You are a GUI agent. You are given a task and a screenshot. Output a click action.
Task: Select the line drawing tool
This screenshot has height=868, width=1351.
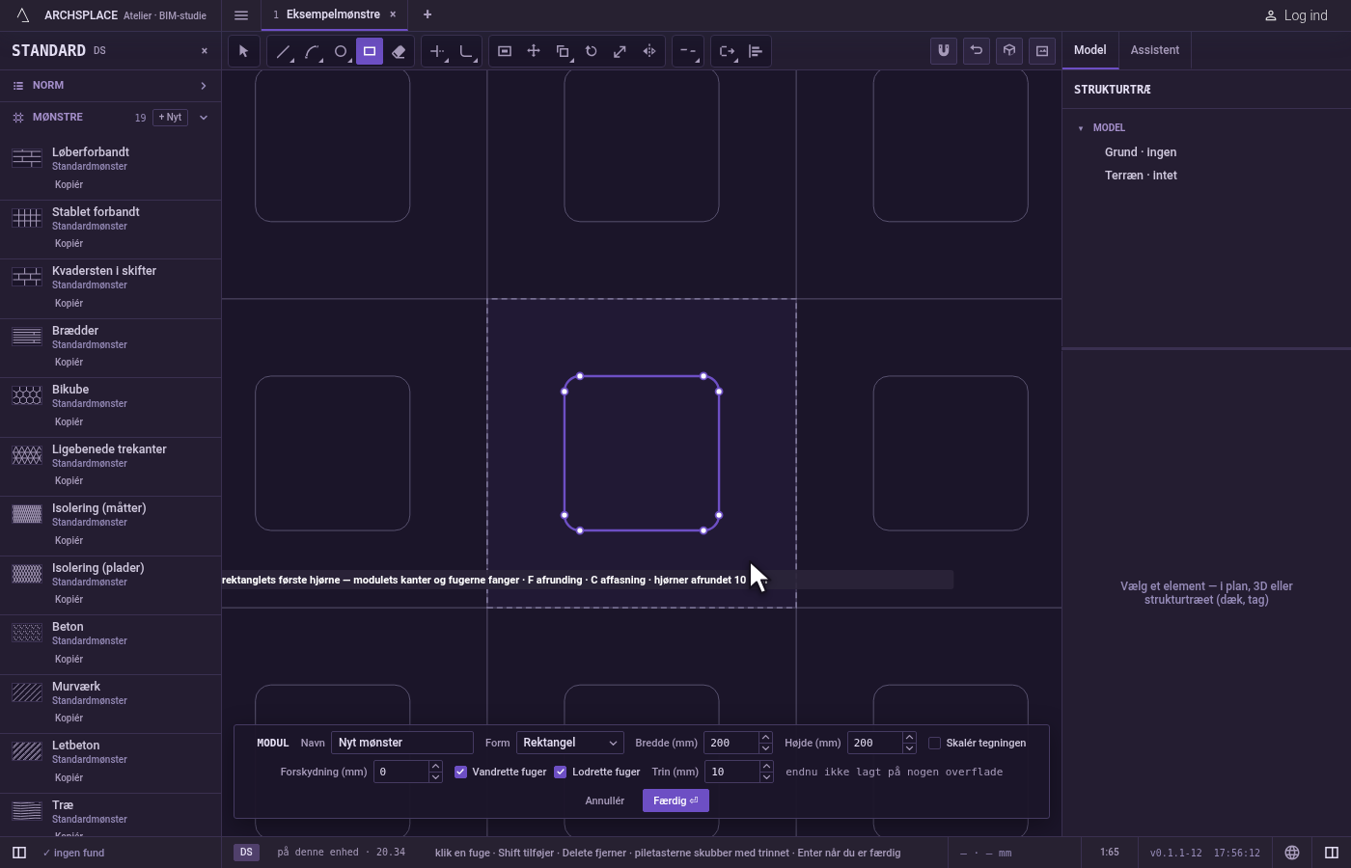click(x=283, y=51)
